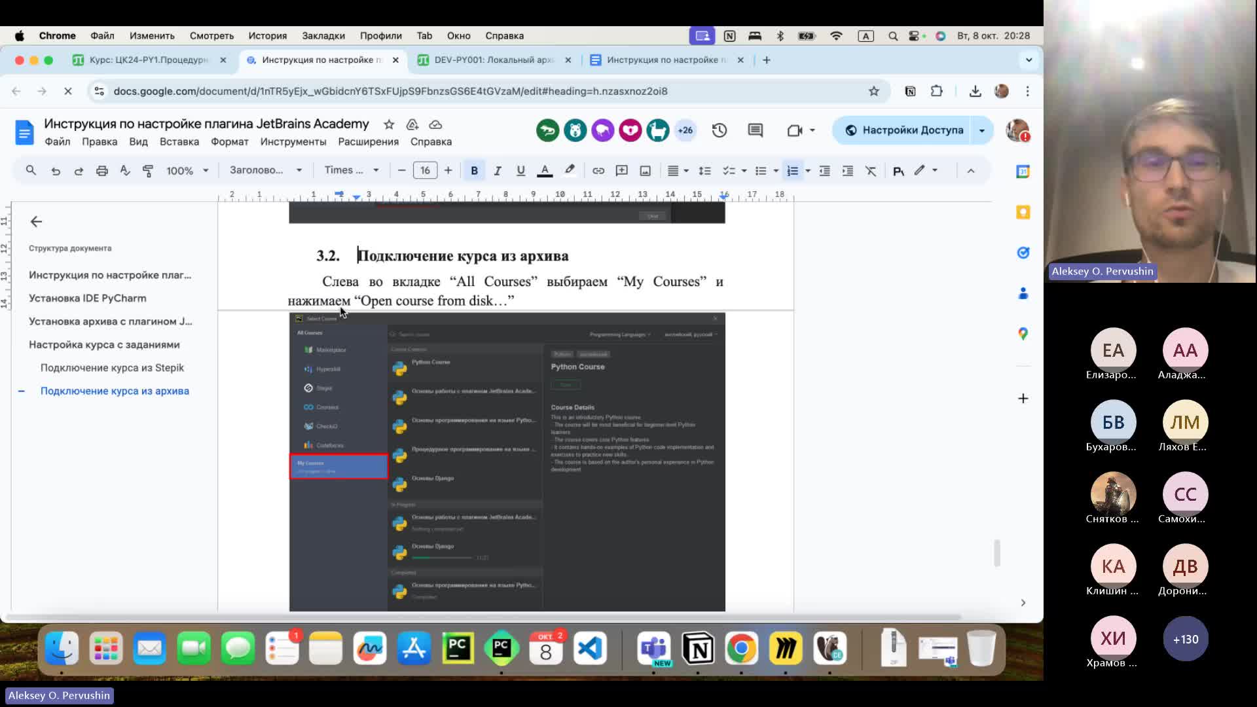The width and height of the screenshot is (1257, 707).
Task: Open the highlight color picker
Action: [x=570, y=171]
